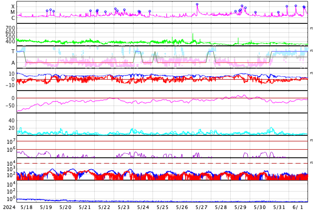Select the 10^6 axis label
The height and width of the screenshot is (211, 316).
tap(11, 149)
